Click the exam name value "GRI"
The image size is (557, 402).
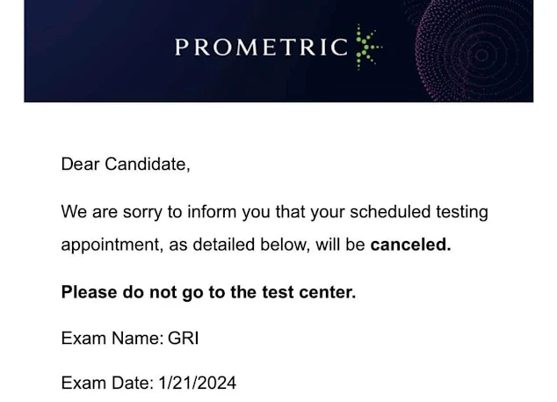click(x=184, y=338)
